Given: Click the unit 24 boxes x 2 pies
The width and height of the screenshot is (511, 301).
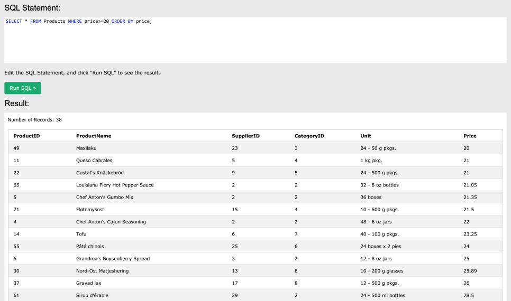Looking at the screenshot, I should click(x=381, y=246).
